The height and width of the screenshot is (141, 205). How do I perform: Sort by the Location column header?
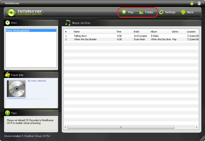tap(192, 32)
